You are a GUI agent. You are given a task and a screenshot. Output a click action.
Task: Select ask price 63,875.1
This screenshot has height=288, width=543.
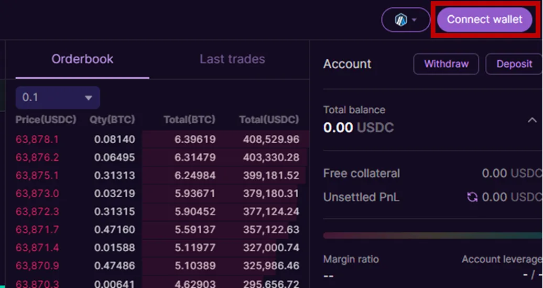37,175
